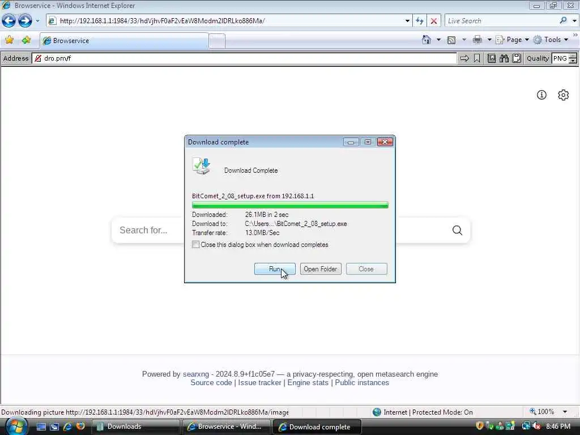This screenshot has height=435, width=580.
Task: Follow the Issue tracker link
Action: coord(259,383)
